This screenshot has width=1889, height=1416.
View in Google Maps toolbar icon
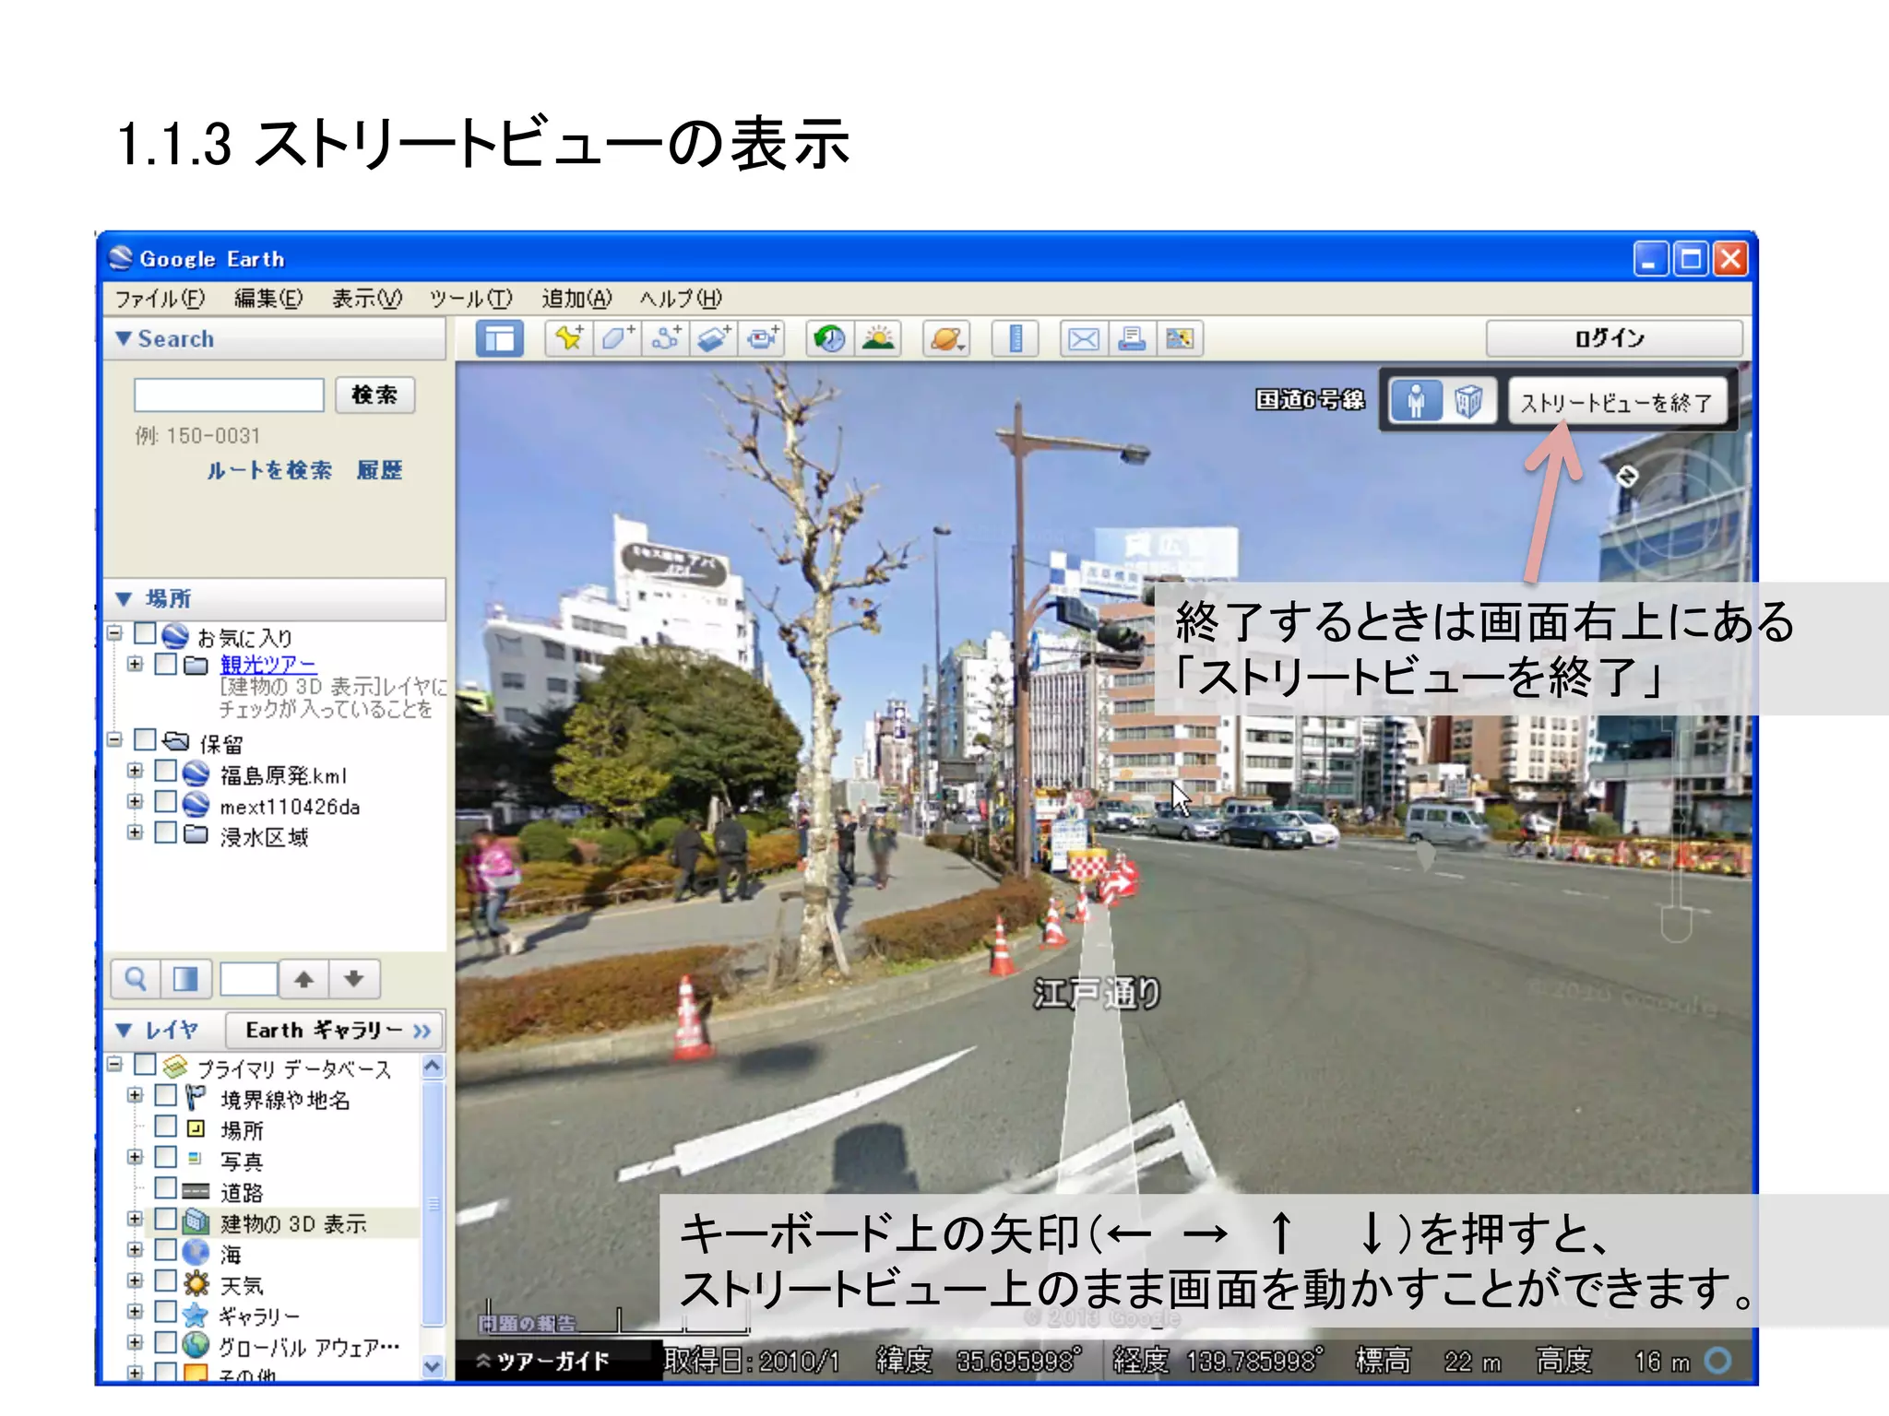(x=1180, y=338)
